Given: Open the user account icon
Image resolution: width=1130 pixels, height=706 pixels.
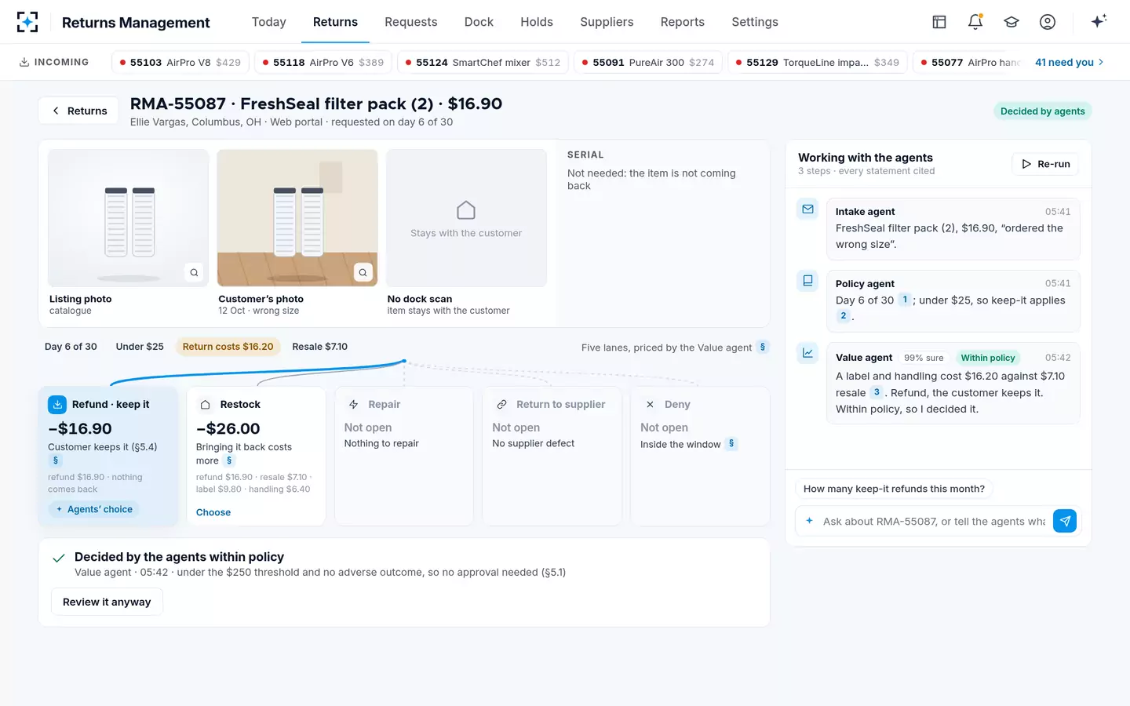Looking at the screenshot, I should tap(1048, 22).
